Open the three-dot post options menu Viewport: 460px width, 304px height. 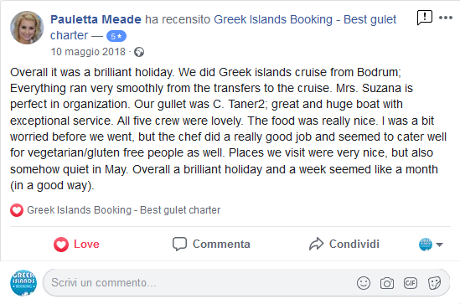(445, 18)
